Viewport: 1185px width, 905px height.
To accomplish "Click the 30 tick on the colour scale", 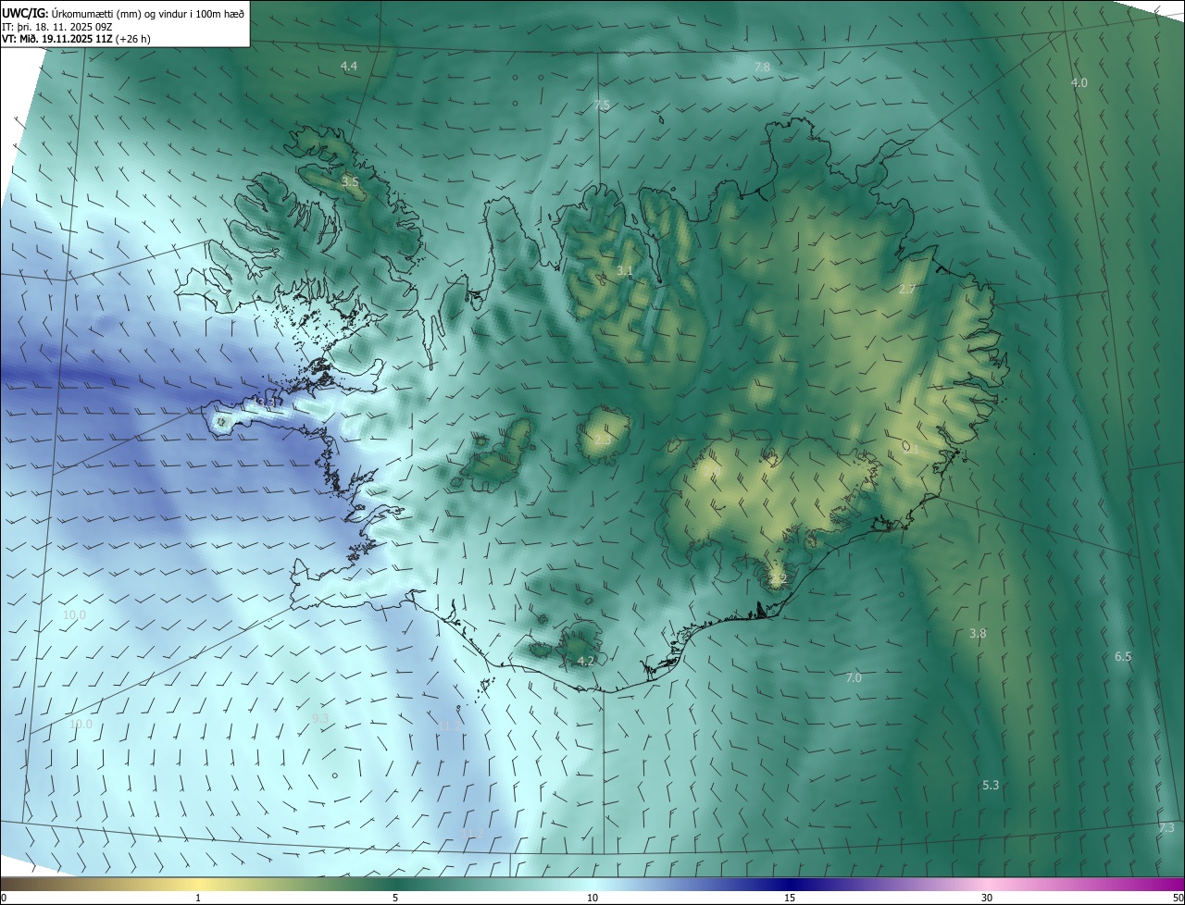I will point(987,898).
